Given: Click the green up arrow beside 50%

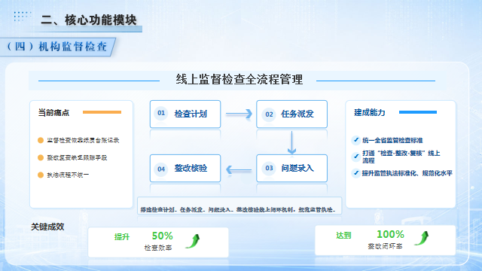Looking at the screenshot, I should click(193, 241).
